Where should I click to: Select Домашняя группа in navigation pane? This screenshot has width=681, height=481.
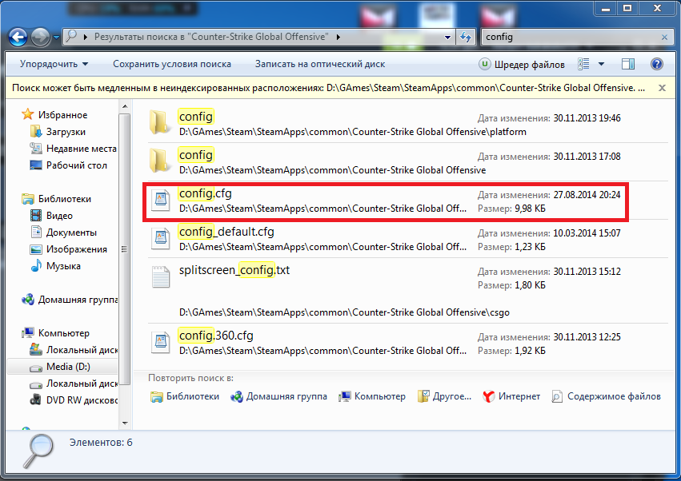(78, 300)
